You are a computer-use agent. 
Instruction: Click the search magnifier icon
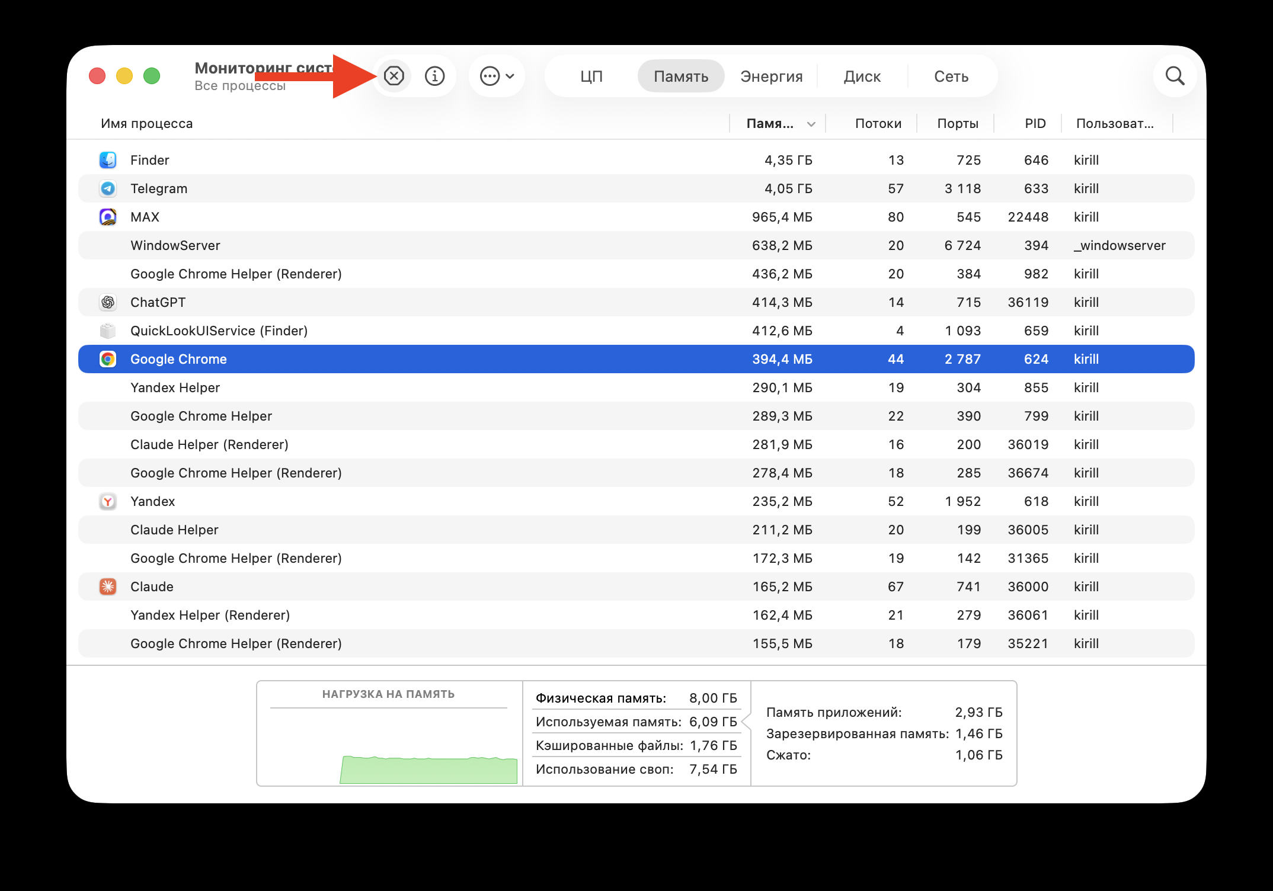click(x=1175, y=76)
